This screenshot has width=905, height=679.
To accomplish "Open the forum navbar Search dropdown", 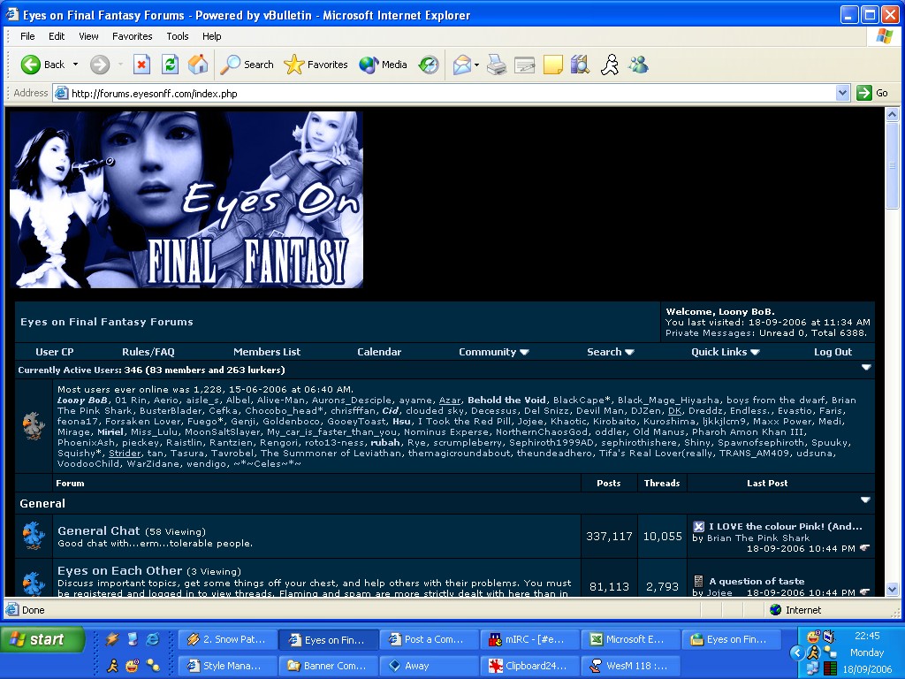I will tap(610, 352).
